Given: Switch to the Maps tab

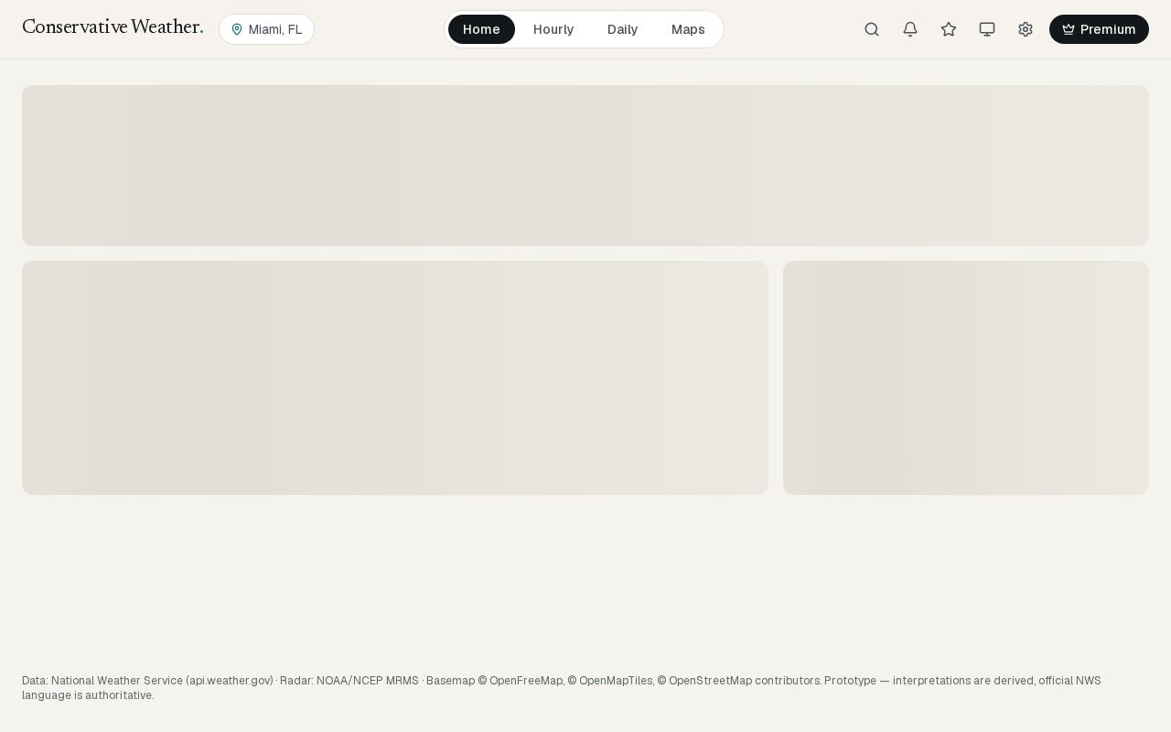Looking at the screenshot, I should click(688, 29).
